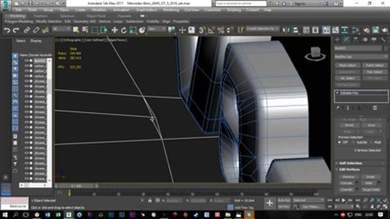Toggle the Percent Snap button
This screenshot has height=219, width=390.
click(221, 30)
